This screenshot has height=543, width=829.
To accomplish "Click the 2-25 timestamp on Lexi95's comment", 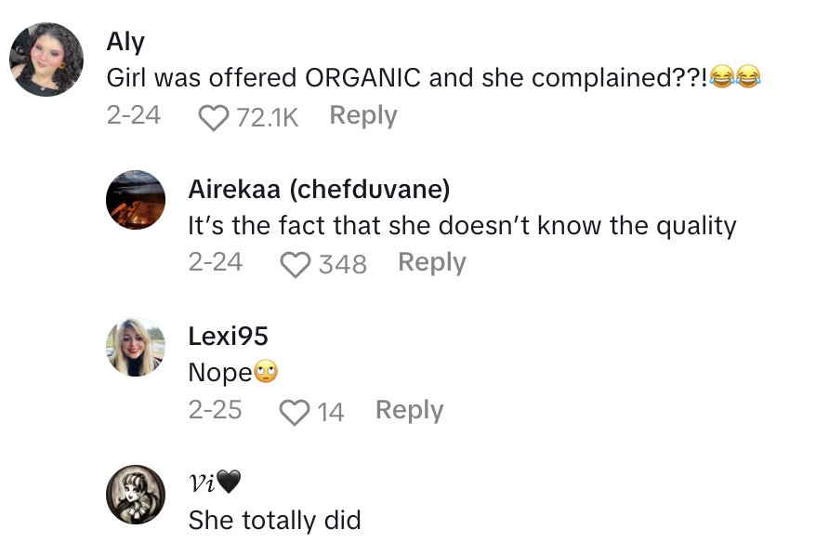I will coord(216,408).
